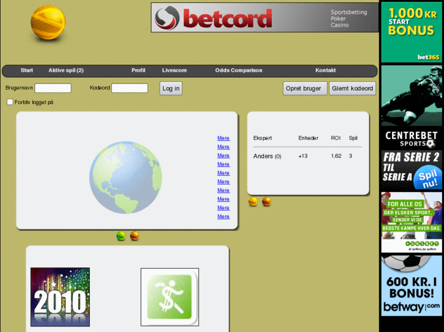
Task: Click the ROI column header
Action: (x=336, y=138)
